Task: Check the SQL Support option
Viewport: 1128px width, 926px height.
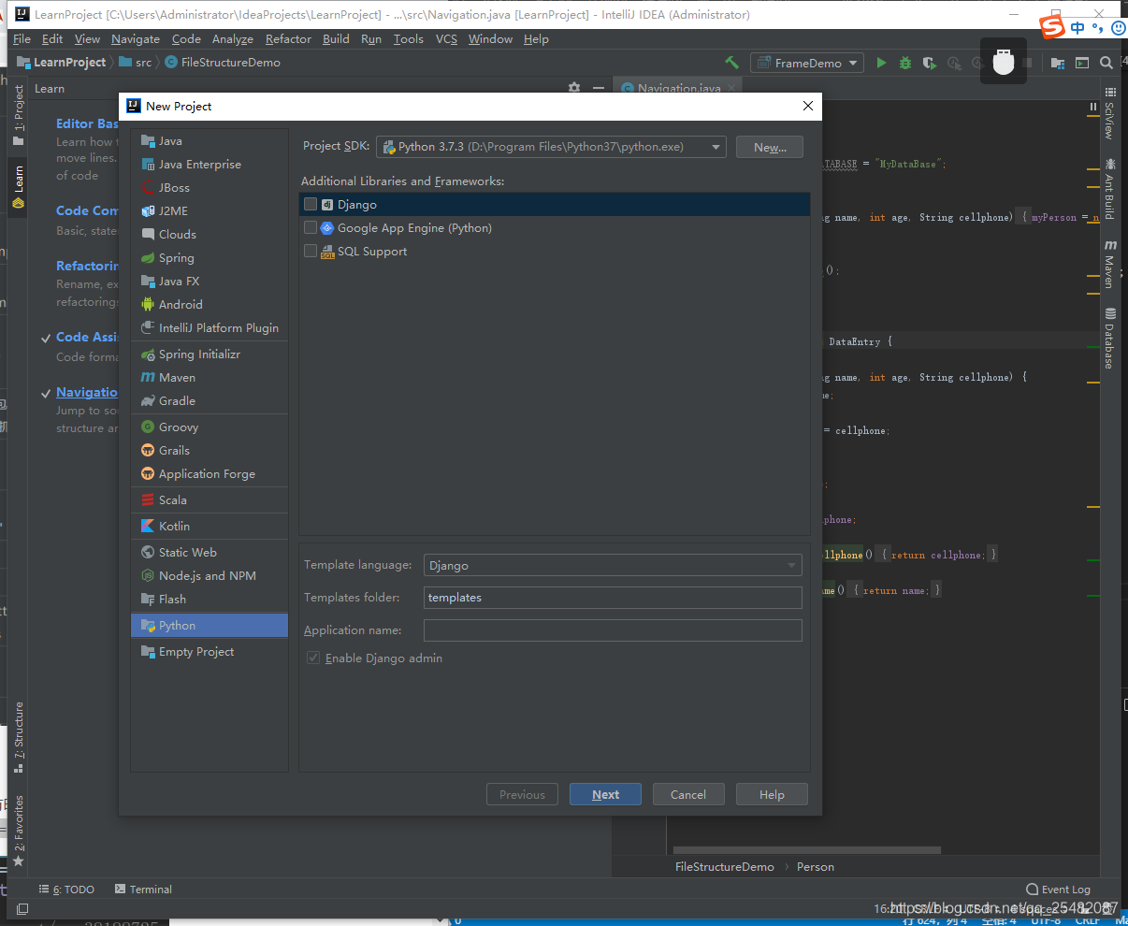Action: tap(311, 251)
